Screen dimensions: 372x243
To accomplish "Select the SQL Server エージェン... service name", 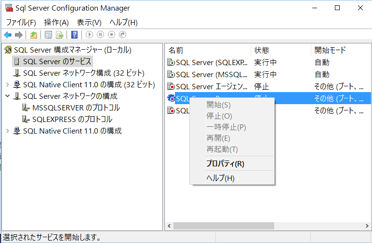I will (212, 87).
